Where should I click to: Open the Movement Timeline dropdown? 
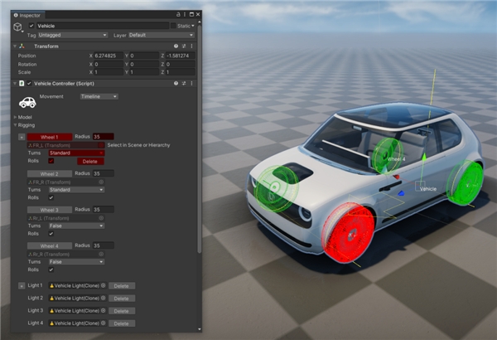(x=99, y=96)
